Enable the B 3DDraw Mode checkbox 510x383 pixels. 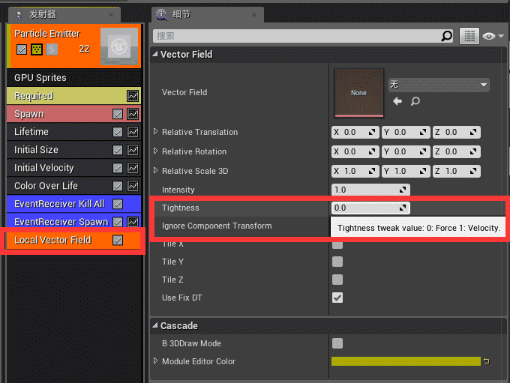(x=337, y=343)
